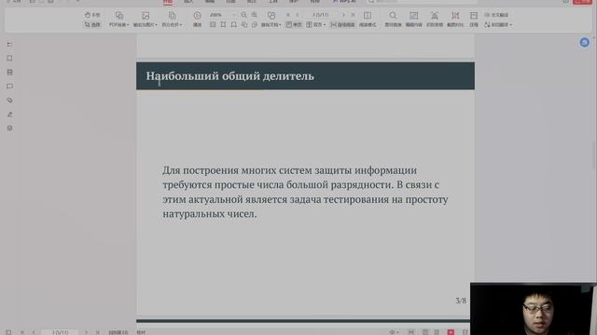Click the presenter webcam thumbnail
597x335 pixels.
point(533,309)
